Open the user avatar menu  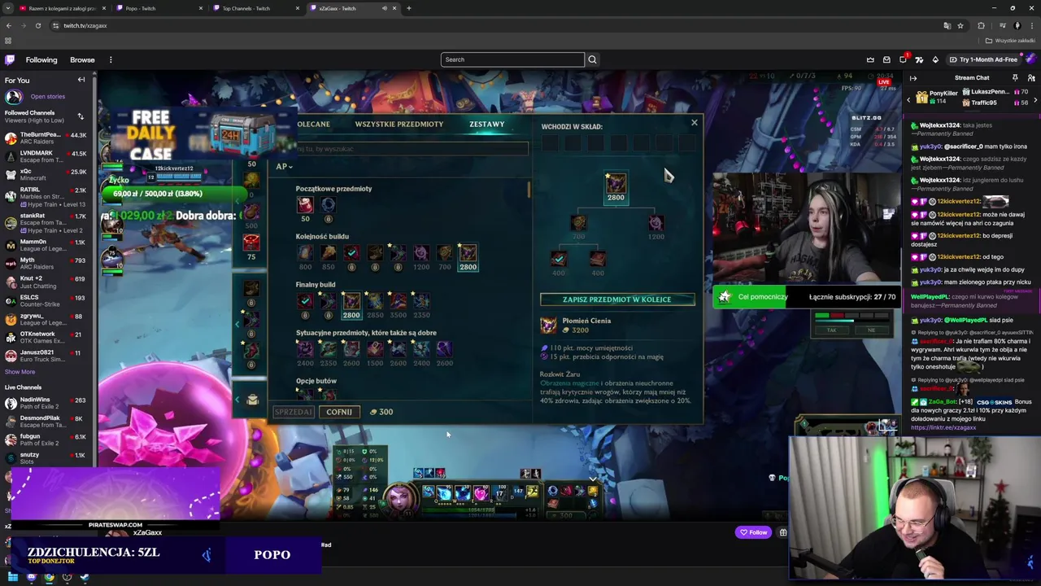point(1030,59)
